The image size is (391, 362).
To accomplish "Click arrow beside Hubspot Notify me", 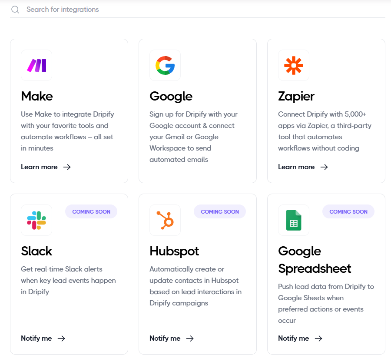I will pyautogui.click(x=190, y=339).
